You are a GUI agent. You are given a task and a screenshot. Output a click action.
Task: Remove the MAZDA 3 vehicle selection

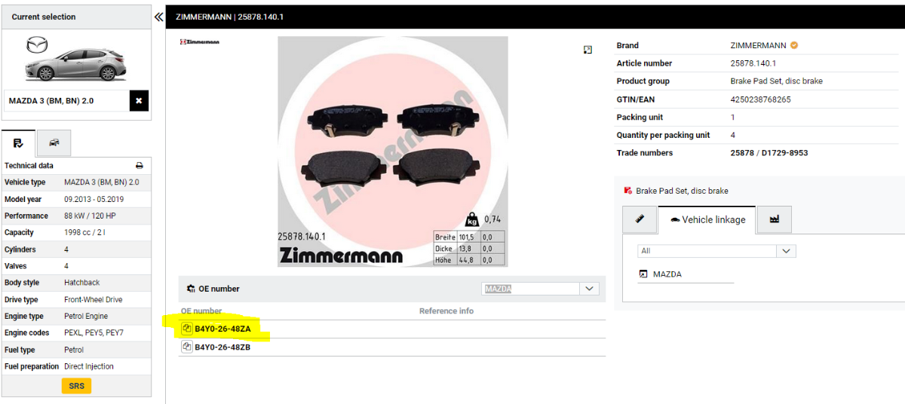tap(139, 100)
